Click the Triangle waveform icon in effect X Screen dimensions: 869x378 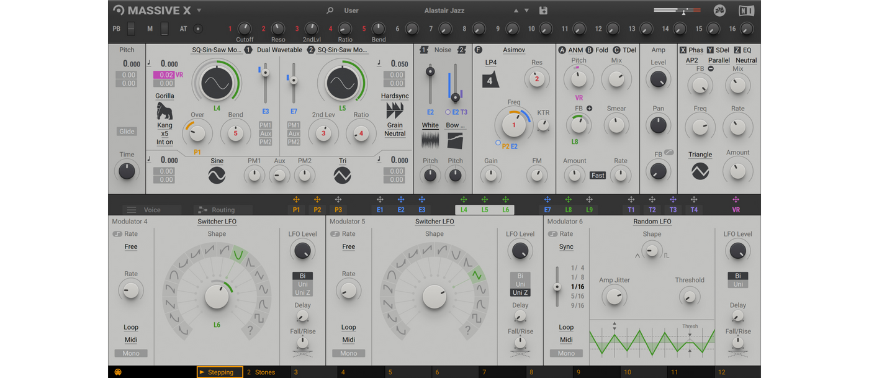coord(700,171)
